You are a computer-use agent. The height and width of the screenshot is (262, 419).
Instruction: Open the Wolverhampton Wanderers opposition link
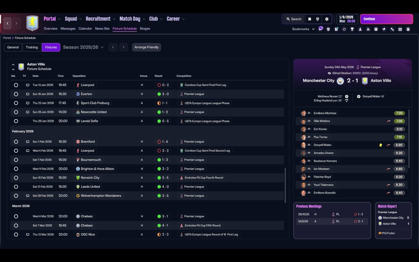[x=98, y=196]
